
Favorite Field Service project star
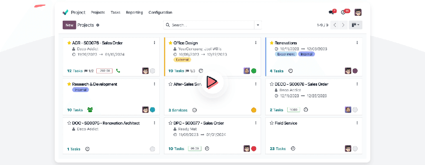(272, 123)
